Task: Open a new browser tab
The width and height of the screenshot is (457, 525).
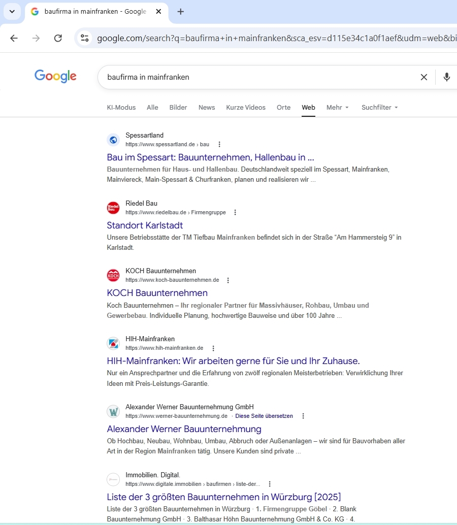Action: coord(181,12)
